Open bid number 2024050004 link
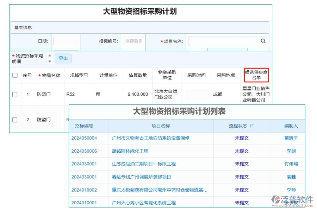 [84, 138]
